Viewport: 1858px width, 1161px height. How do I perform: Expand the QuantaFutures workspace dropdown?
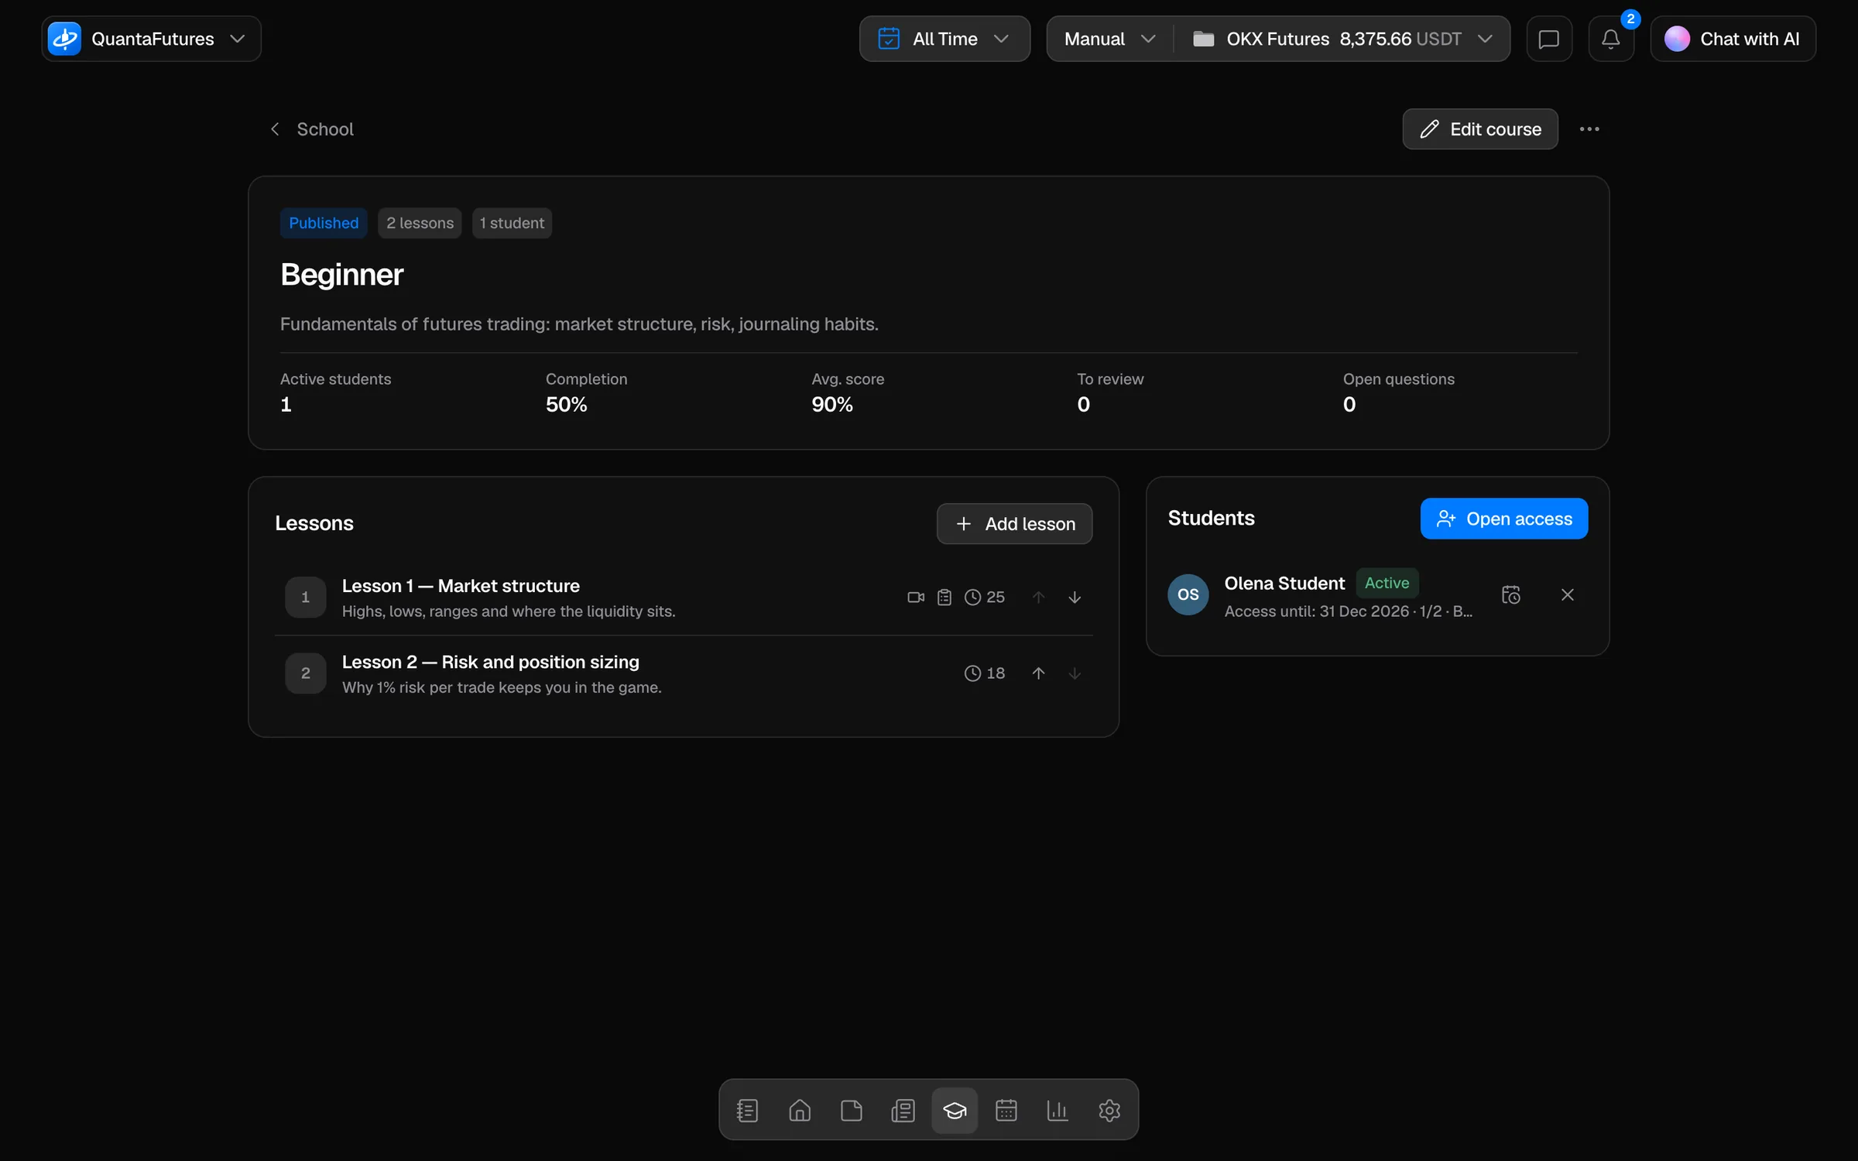tap(151, 39)
